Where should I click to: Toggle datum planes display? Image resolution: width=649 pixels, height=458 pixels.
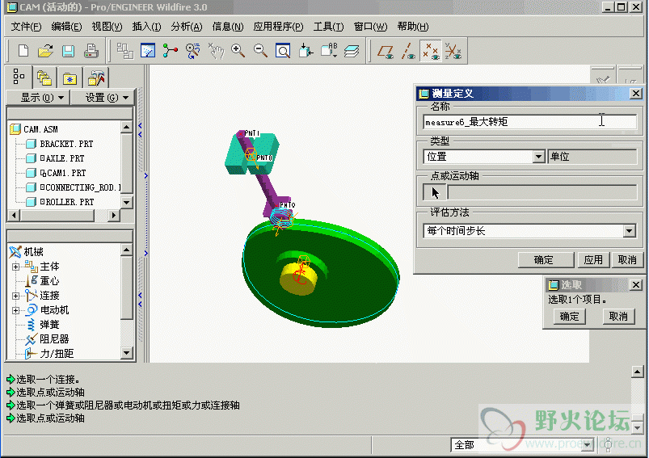tap(386, 52)
